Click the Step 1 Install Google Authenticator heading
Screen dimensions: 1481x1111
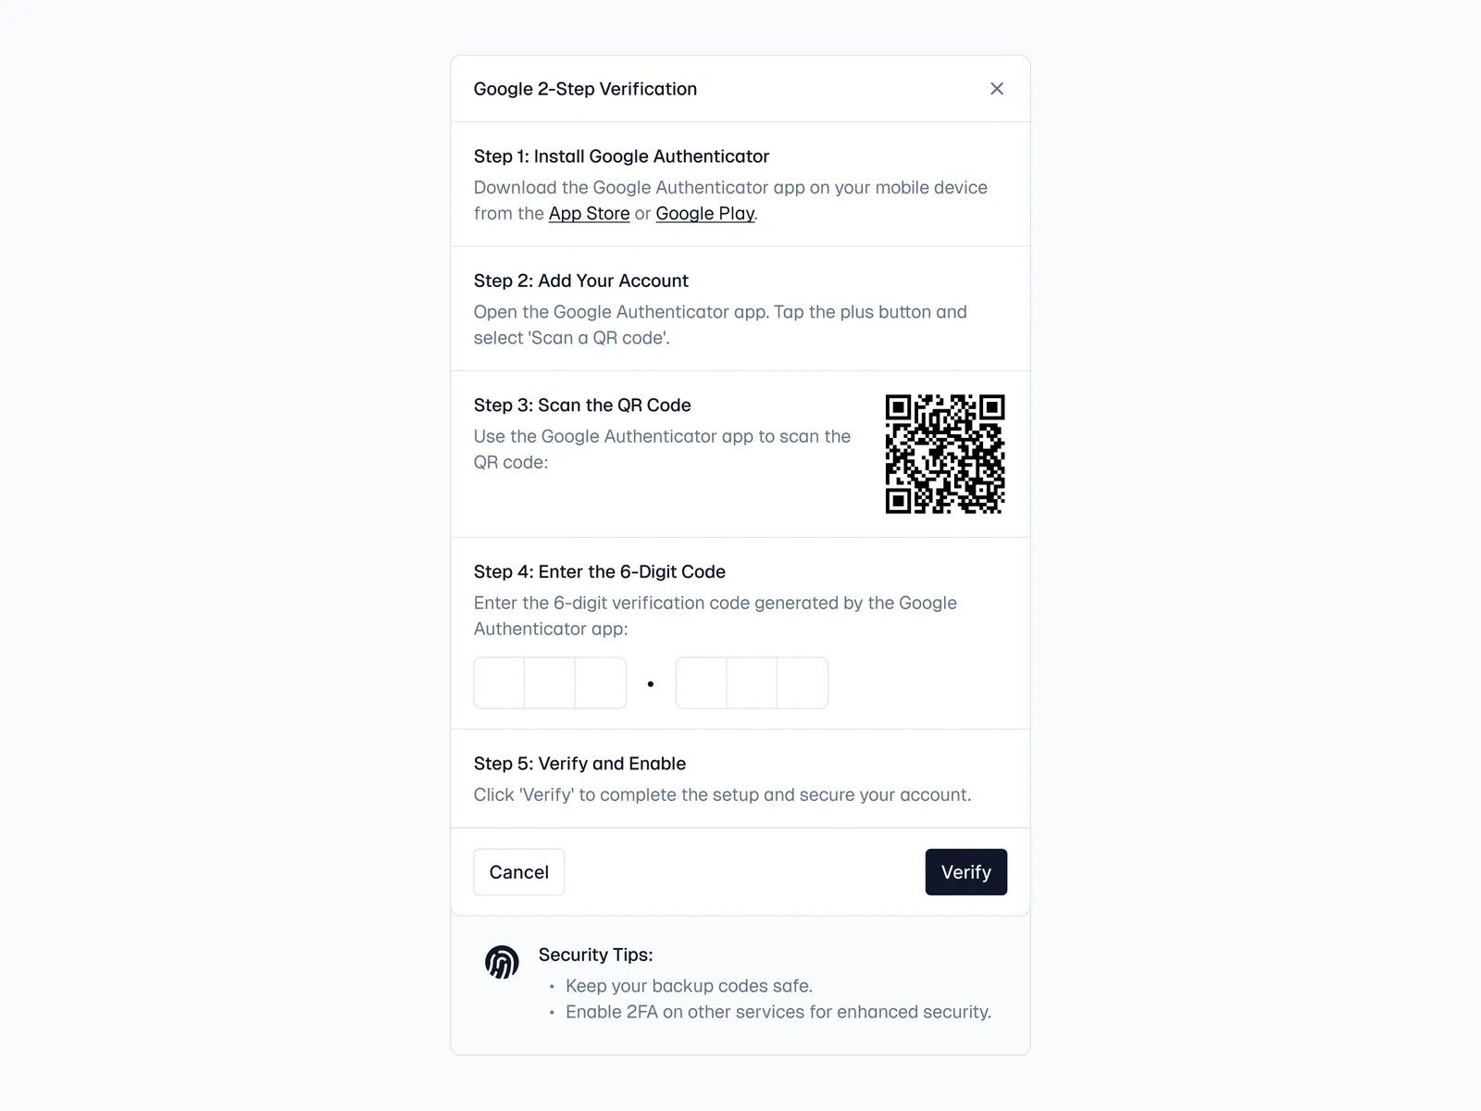coord(621,156)
